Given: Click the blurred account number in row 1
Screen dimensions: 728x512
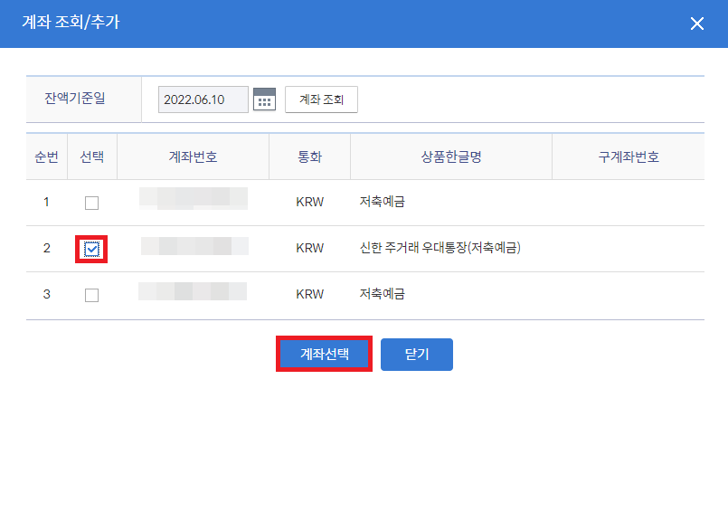Looking at the screenshot, I should coord(194,198).
